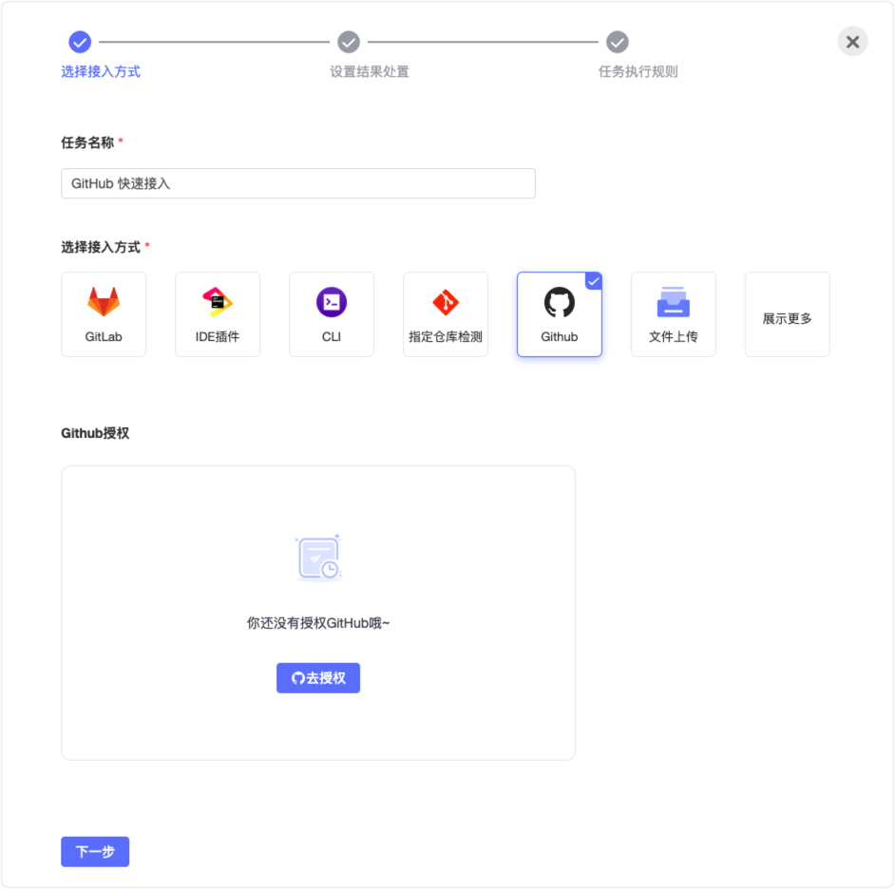This screenshot has width=895, height=889.
Task: Click the Github octocat icon
Action: pyautogui.click(x=560, y=302)
